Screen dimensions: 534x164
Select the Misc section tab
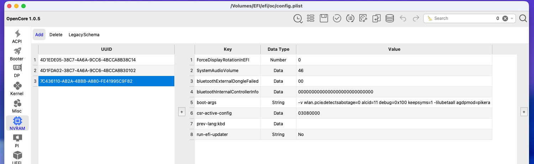17,106
